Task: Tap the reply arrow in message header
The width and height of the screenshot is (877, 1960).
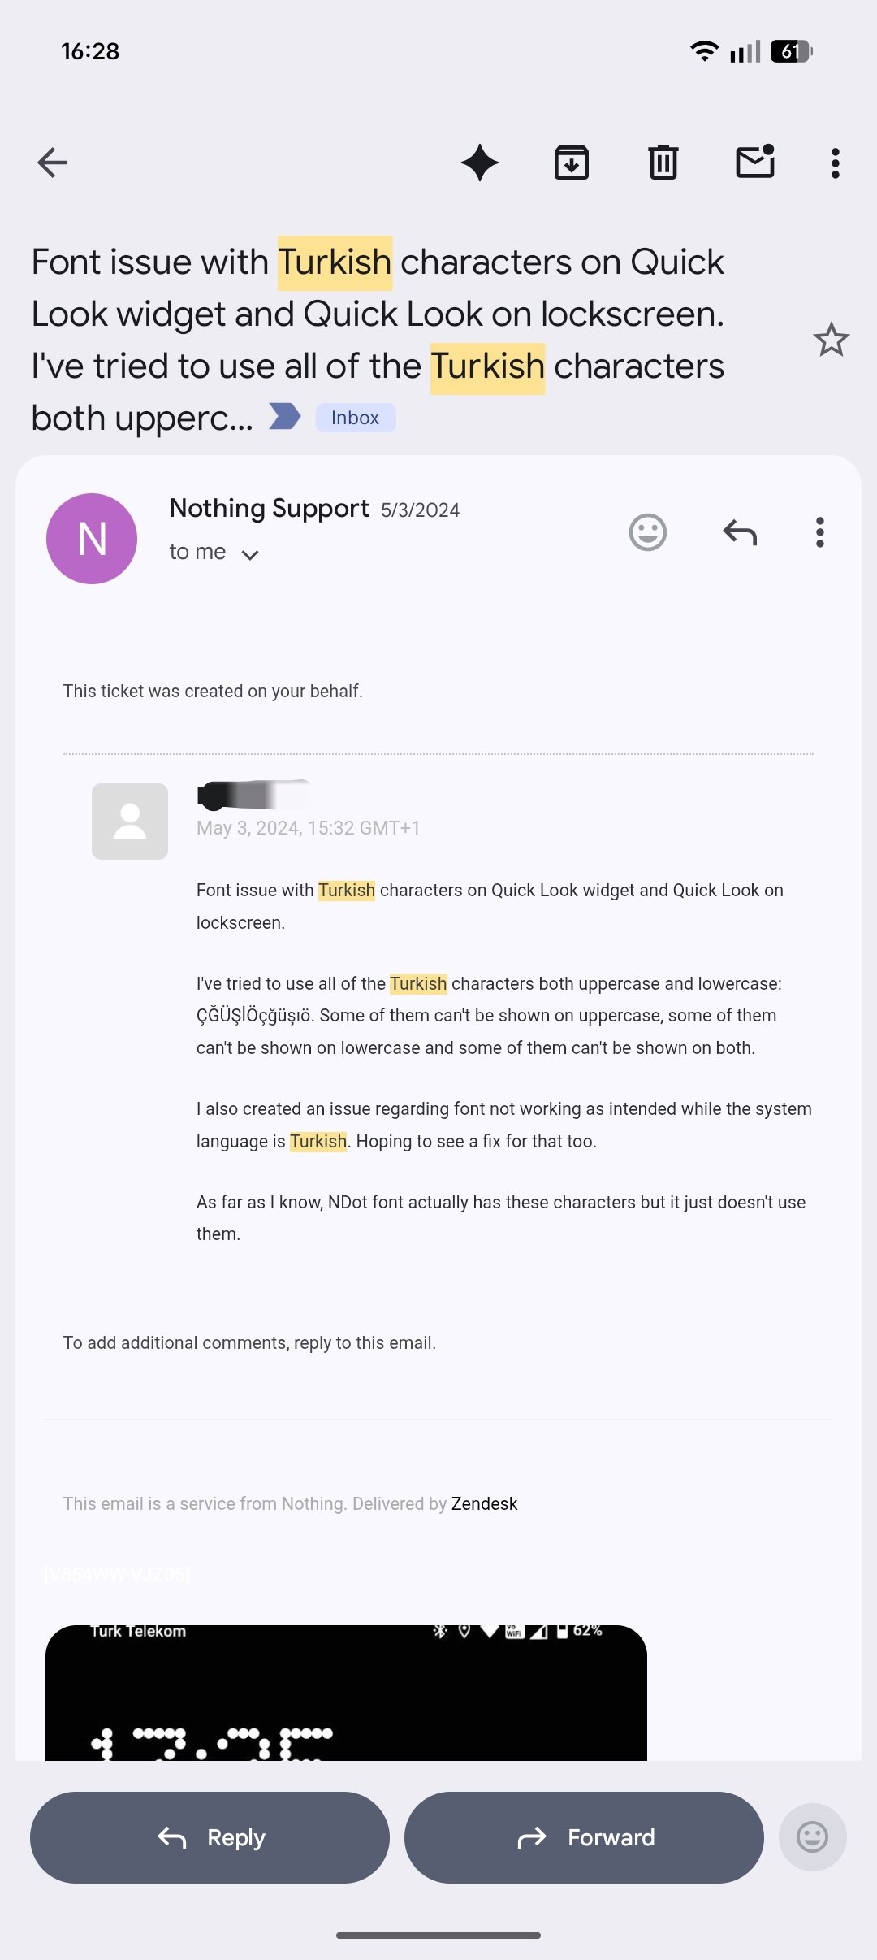Action: click(x=740, y=533)
